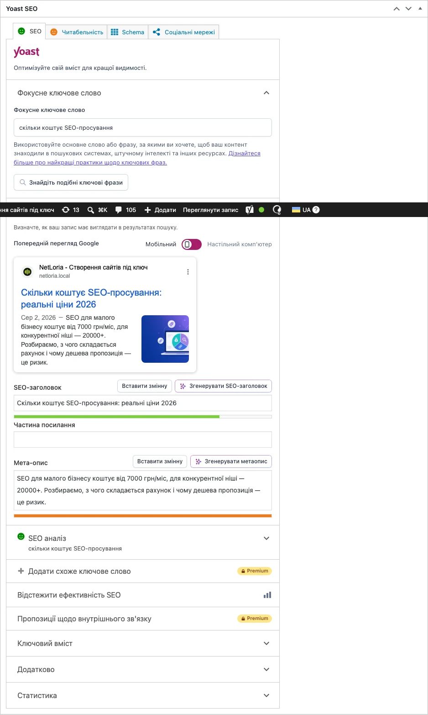The height and width of the screenshot is (715, 428).
Task: Click blue preview title Скільки коштує SEO-просування
Action: (91, 298)
